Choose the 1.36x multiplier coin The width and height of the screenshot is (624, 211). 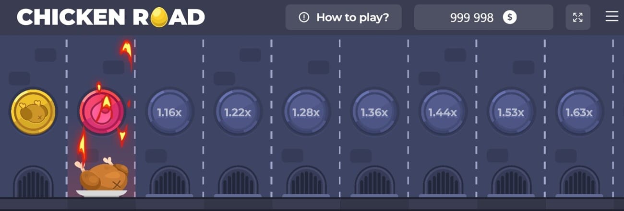[374, 112]
